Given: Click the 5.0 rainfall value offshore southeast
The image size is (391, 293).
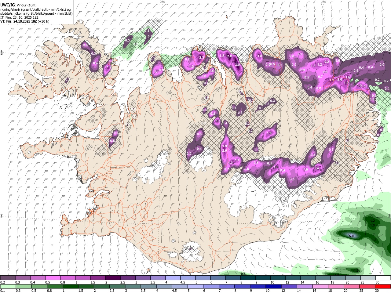Looking at the screenshot, I should pyautogui.click(x=351, y=236).
